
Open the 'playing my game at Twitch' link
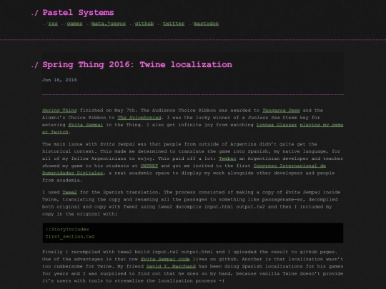click(x=321, y=125)
